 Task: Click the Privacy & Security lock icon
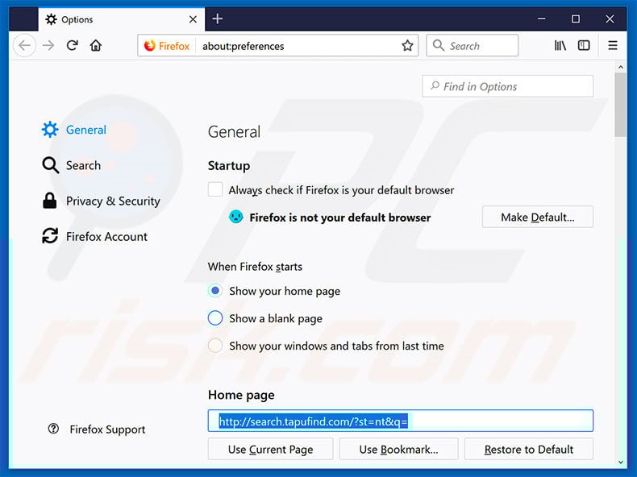tap(49, 201)
